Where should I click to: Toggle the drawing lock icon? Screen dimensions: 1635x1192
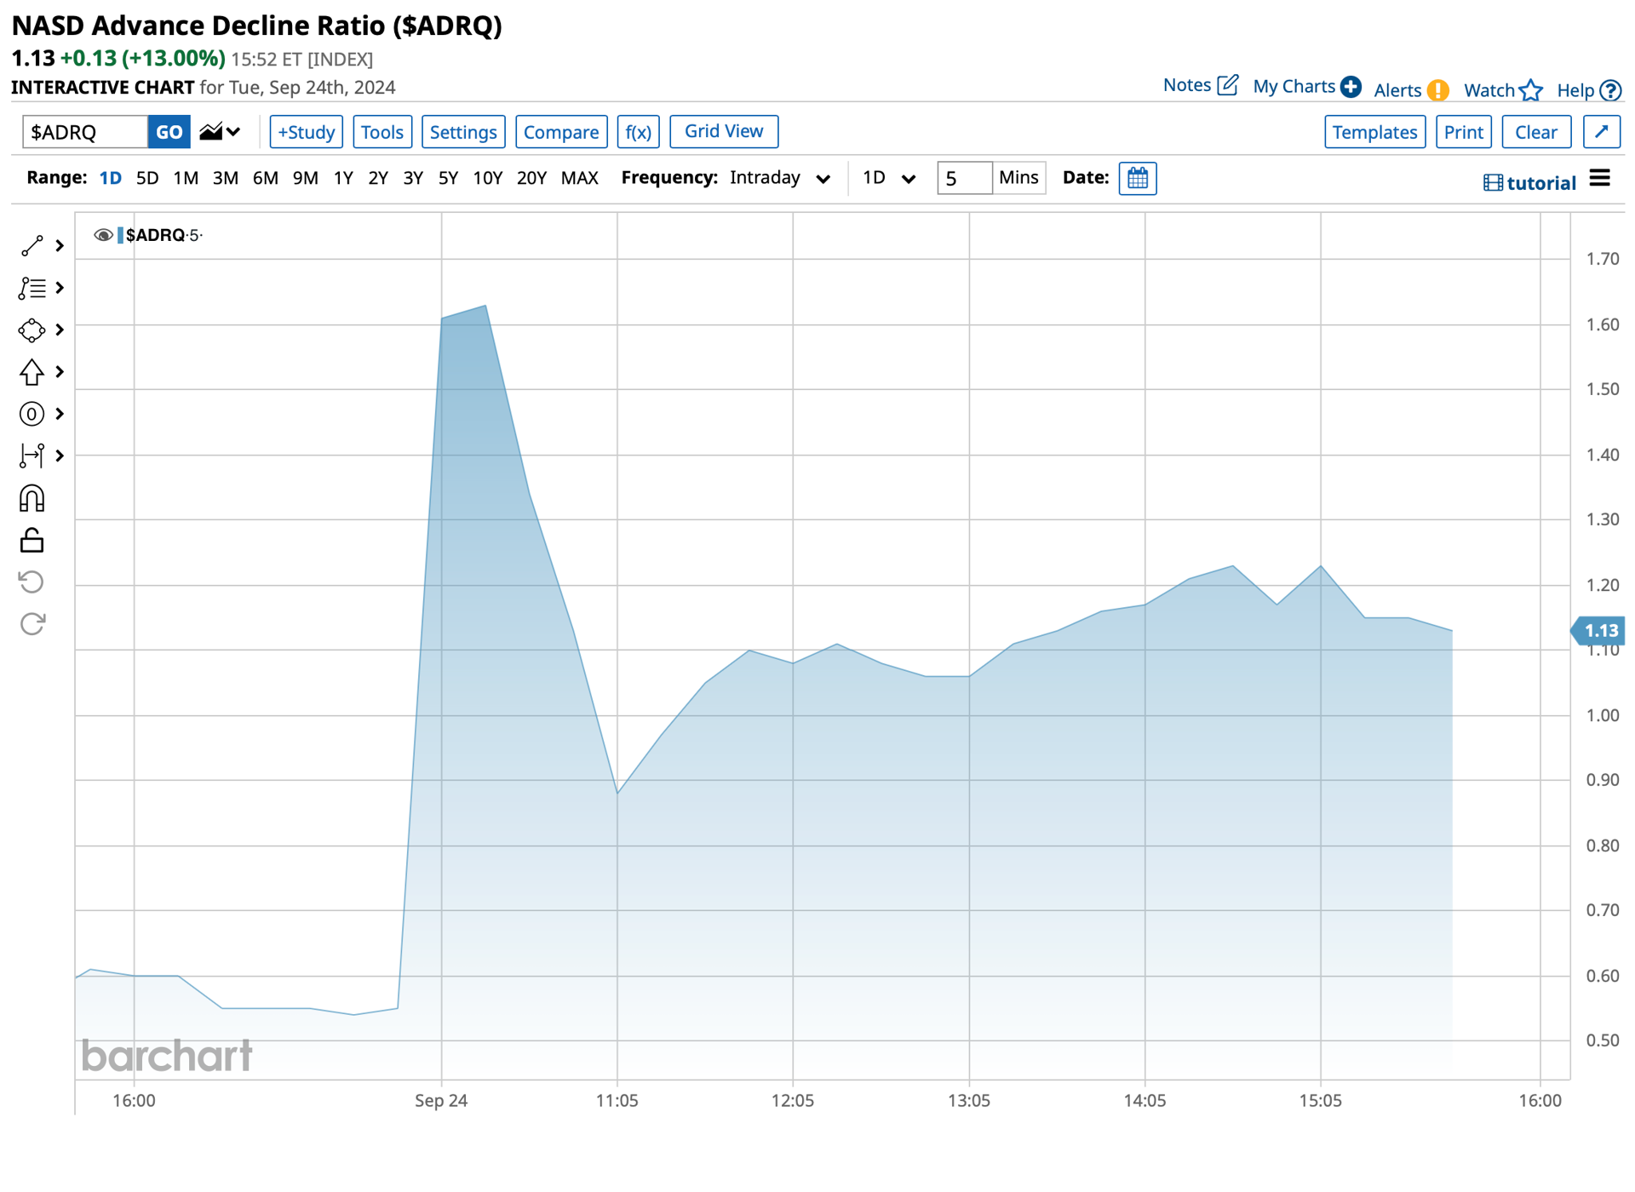(32, 540)
